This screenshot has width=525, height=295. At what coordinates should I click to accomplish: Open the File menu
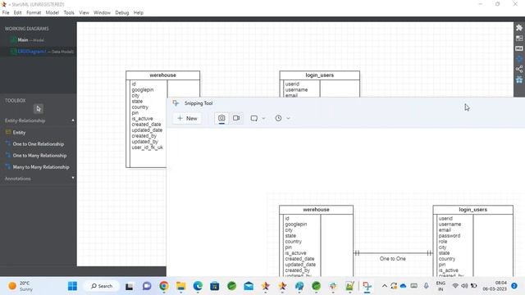(x=6, y=13)
